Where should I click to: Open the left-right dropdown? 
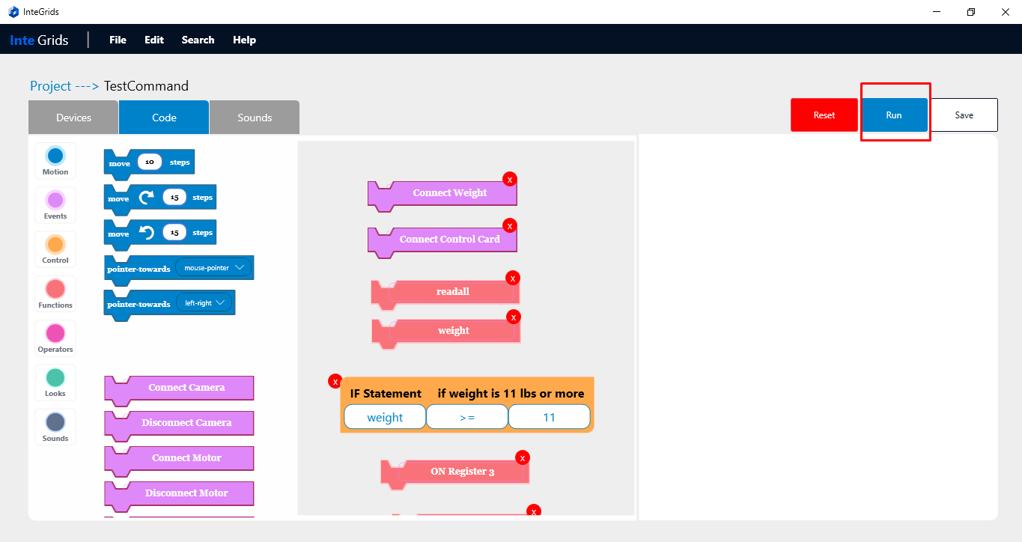204,303
